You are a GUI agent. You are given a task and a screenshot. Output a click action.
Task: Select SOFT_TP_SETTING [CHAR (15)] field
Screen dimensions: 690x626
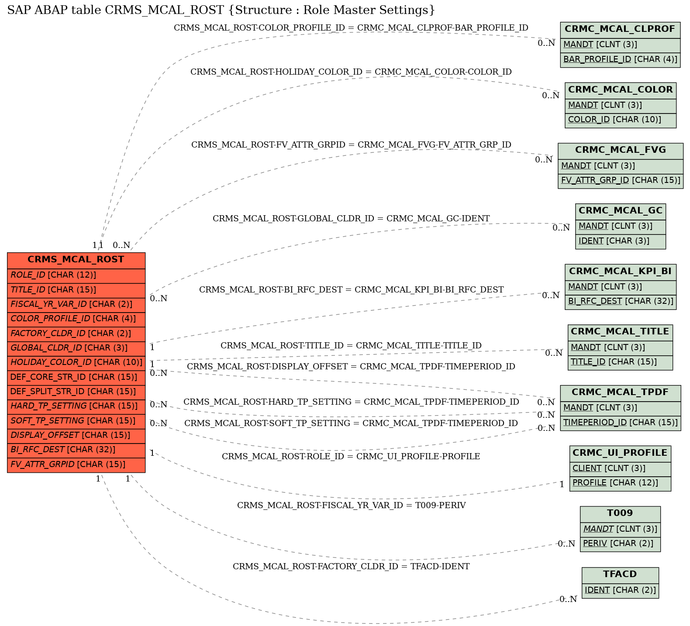point(76,421)
